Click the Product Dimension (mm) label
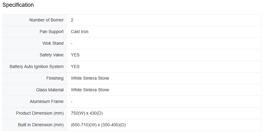Viewport: 263px width, 133px height. click(40, 113)
